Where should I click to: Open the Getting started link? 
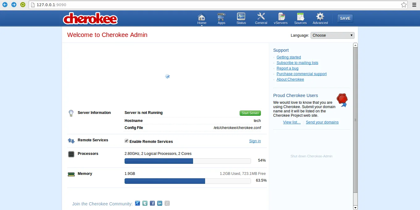(289, 57)
